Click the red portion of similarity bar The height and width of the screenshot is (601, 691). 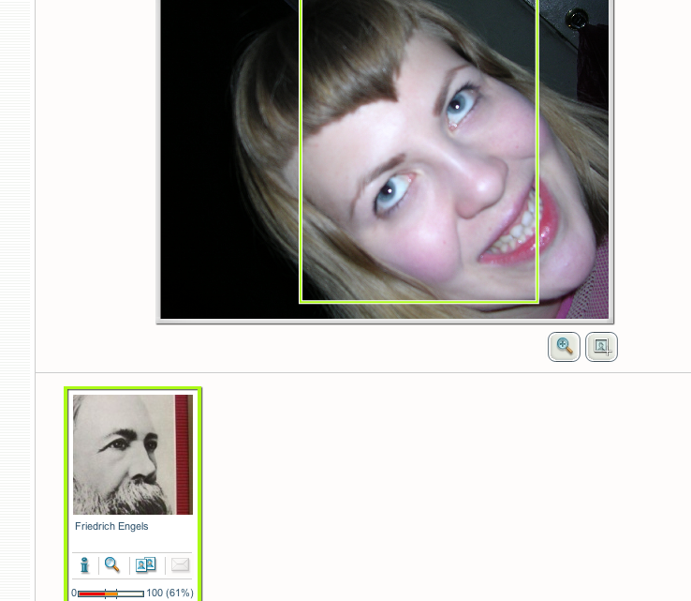click(91, 593)
